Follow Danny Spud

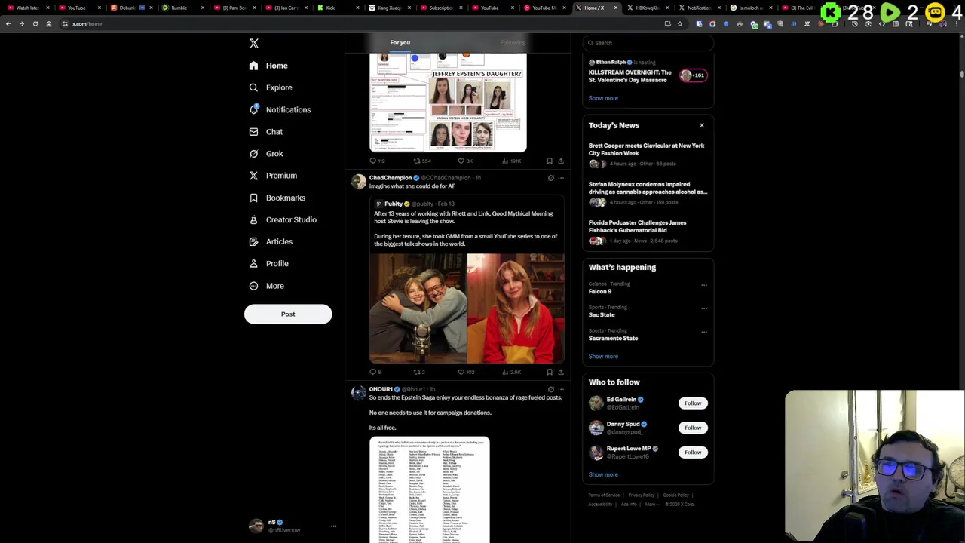coord(693,428)
